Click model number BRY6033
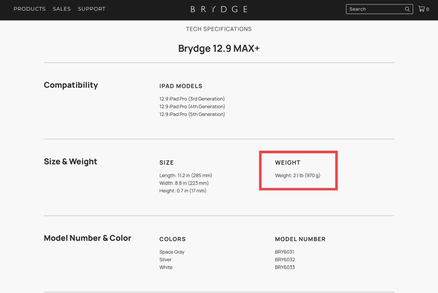 [285, 268]
